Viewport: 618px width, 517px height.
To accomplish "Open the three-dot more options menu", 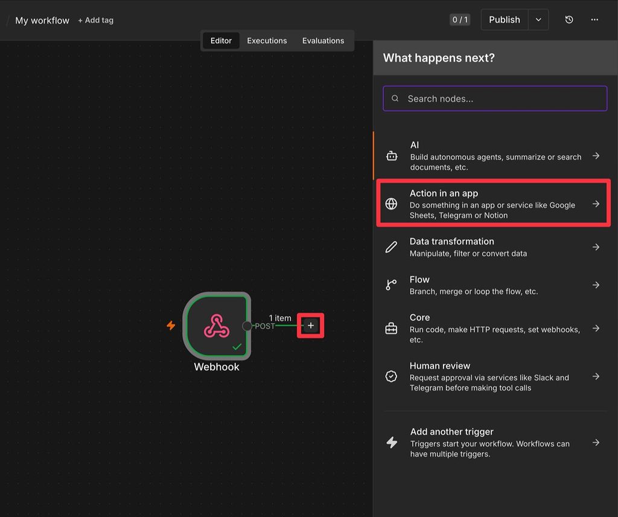I will (594, 20).
